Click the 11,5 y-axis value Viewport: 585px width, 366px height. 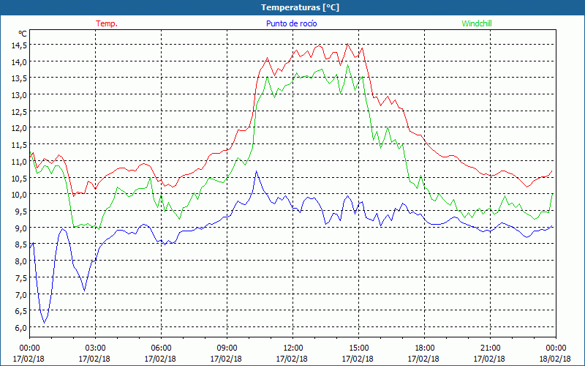tap(20, 145)
